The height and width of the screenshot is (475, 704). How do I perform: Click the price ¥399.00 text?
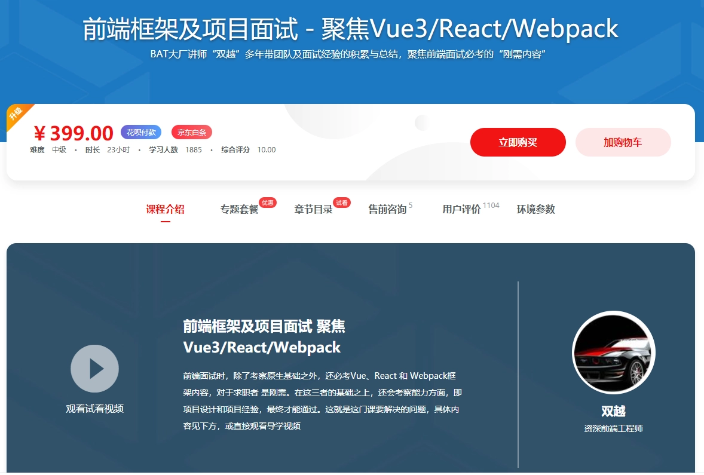pyautogui.click(x=74, y=132)
